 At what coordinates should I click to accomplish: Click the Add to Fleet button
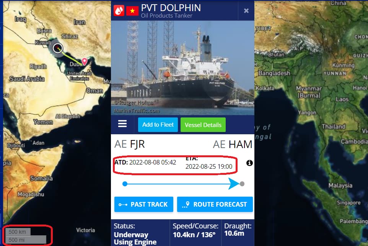(x=158, y=125)
